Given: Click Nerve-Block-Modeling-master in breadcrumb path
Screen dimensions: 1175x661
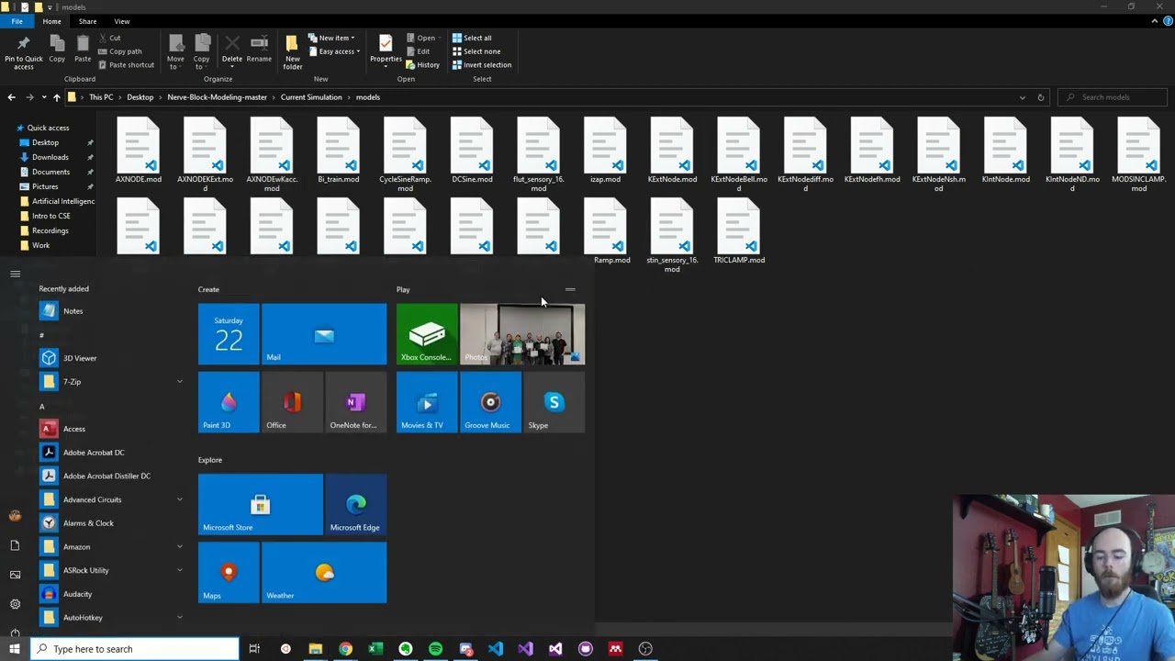Looking at the screenshot, I should click(x=217, y=97).
